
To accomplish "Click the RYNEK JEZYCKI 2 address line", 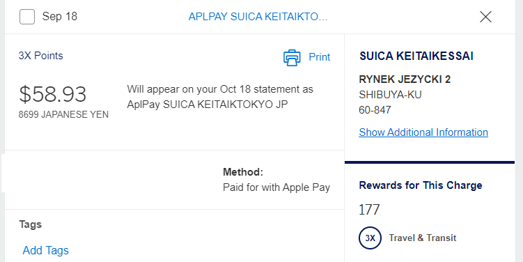I will 405,79.
